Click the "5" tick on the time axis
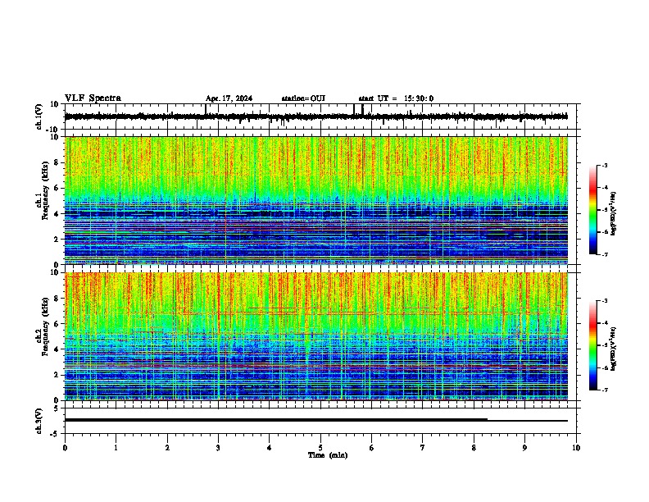649x502 pixels. (320, 448)
